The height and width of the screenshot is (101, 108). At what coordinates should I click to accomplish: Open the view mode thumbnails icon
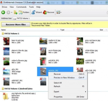58,12
